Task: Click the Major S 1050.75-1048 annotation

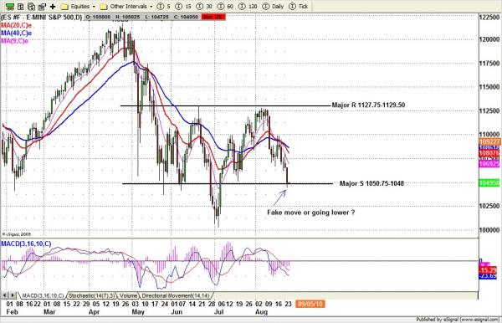Action: (x=371, y=183)
